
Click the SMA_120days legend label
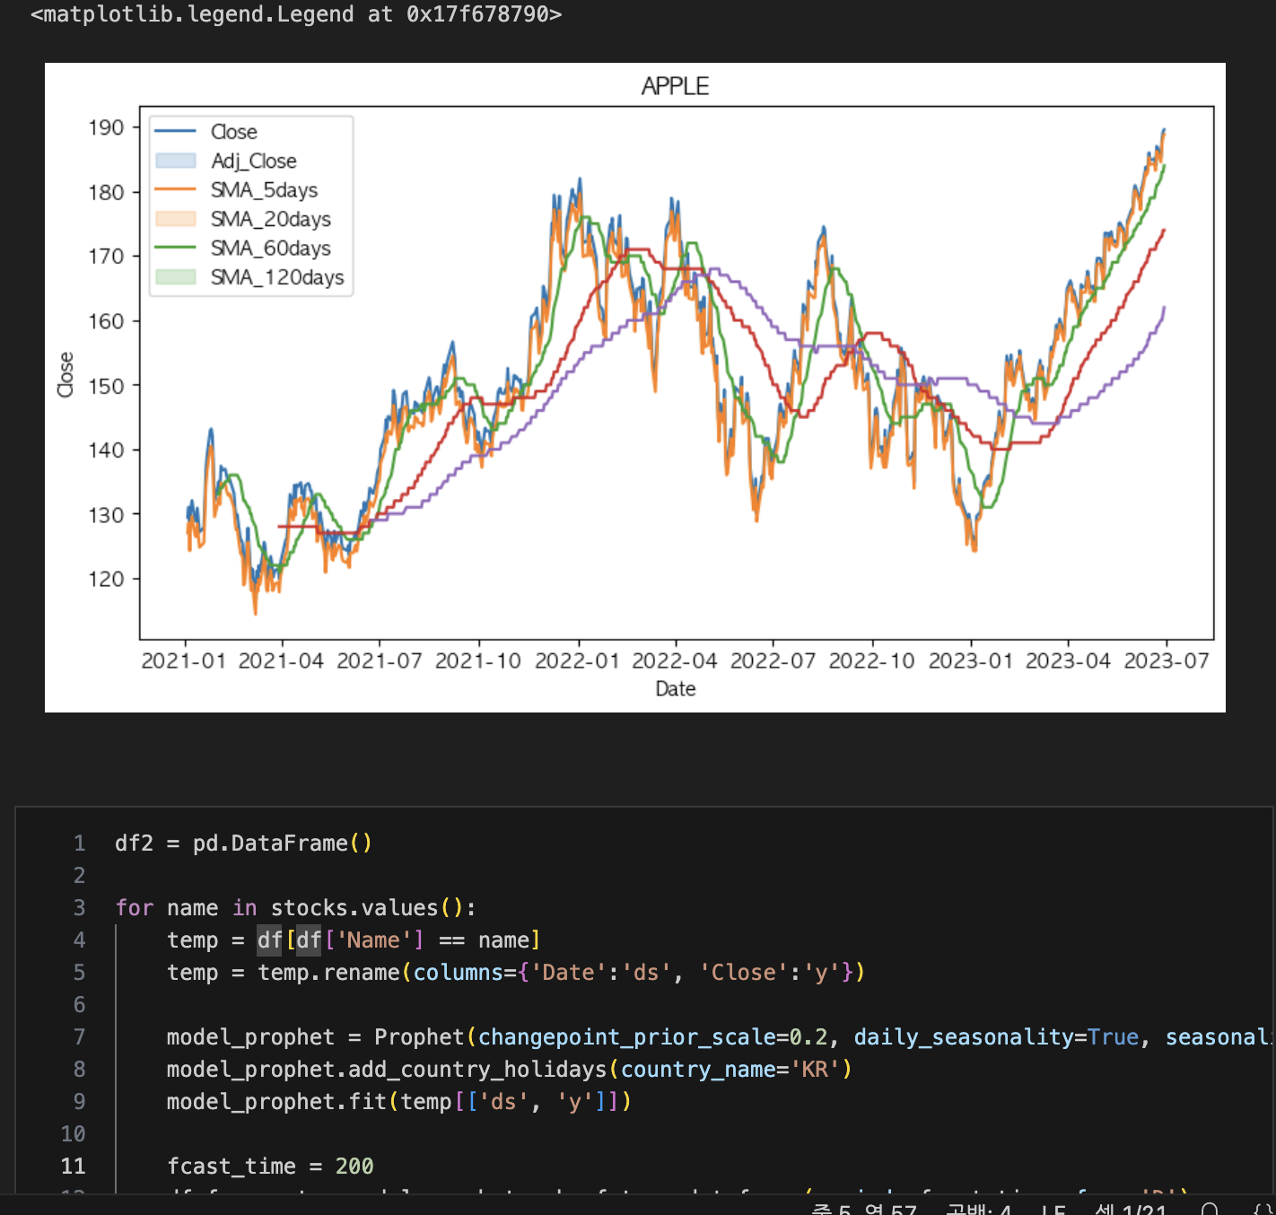tap(277, 277)
